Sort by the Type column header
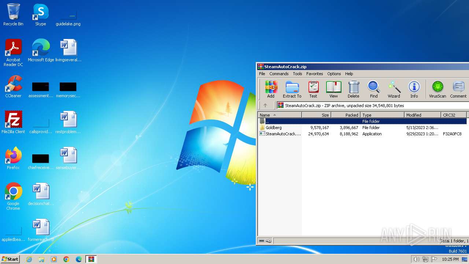The image size is (469, 264). (382, 115)
